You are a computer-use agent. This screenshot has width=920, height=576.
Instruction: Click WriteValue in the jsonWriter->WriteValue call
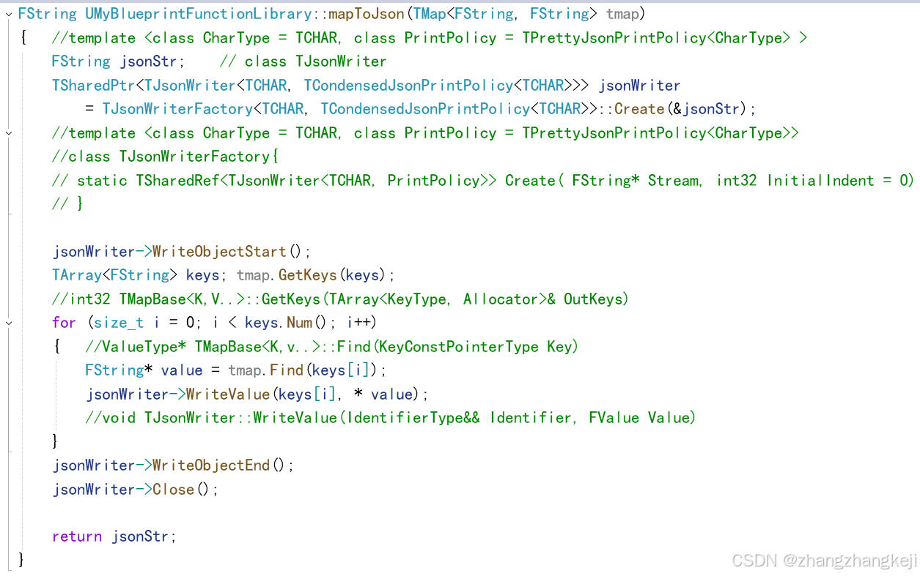pyautogui.click(x=228, y=394)
